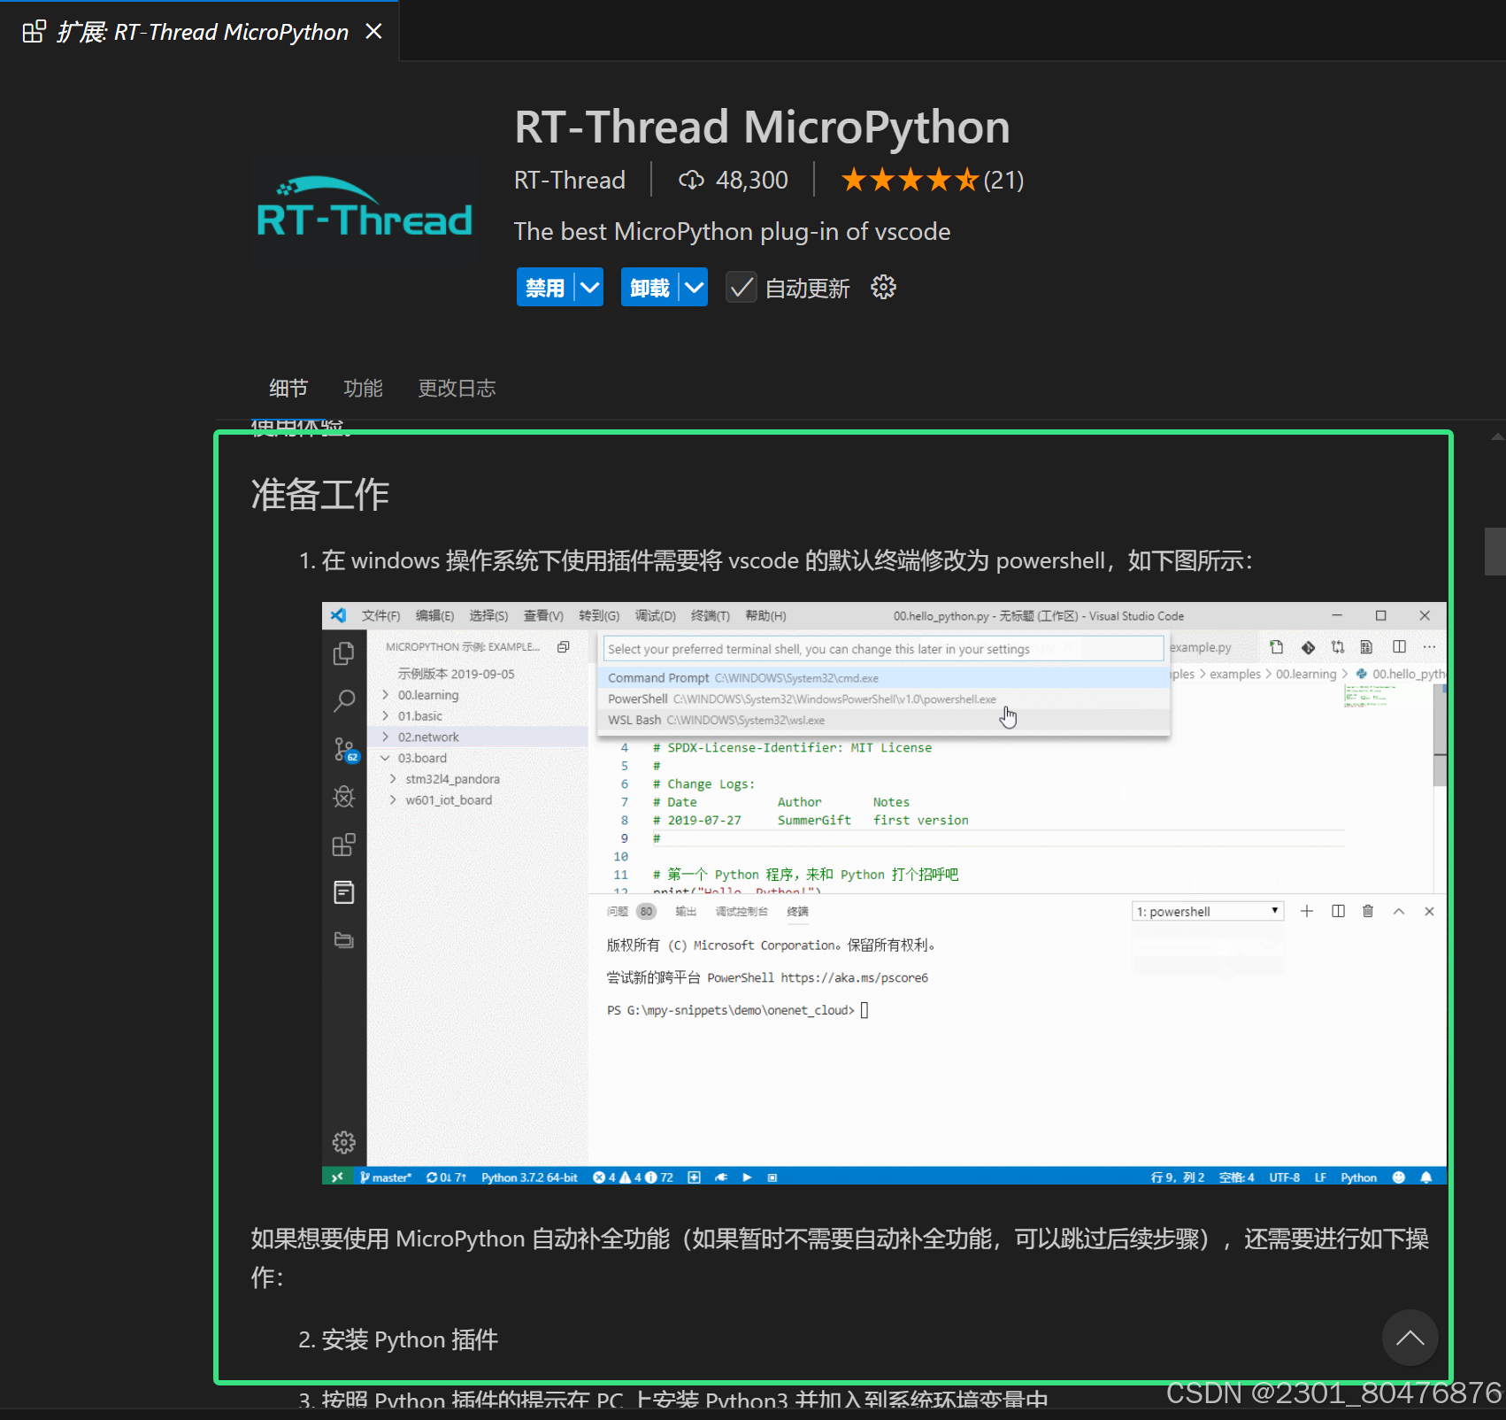The width and height of the screenshot is (1506, 1420).
Task: Click Source Control icon with 62 badge
Action: [x=346, y=750]
